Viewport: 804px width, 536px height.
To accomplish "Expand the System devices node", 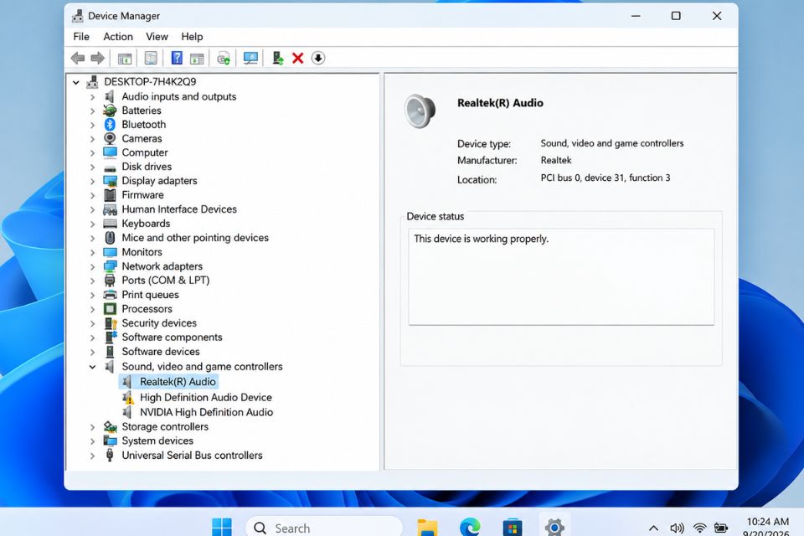I will [x=92, y=441].
